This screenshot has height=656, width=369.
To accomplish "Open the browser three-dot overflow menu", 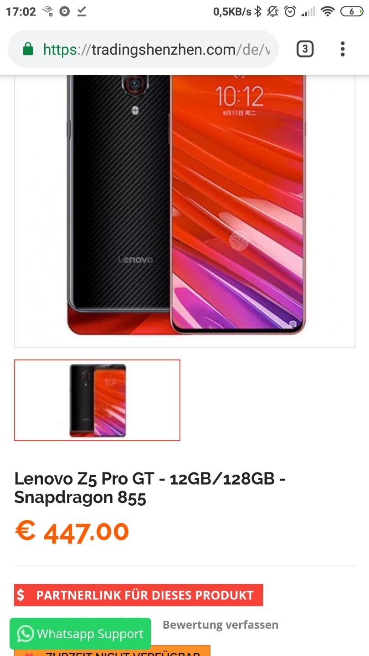I will (343, 49).
